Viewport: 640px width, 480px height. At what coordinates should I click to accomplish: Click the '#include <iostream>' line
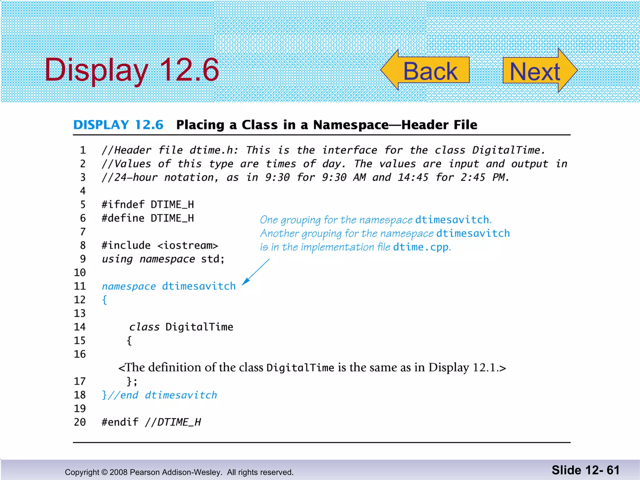click(160, 245)
